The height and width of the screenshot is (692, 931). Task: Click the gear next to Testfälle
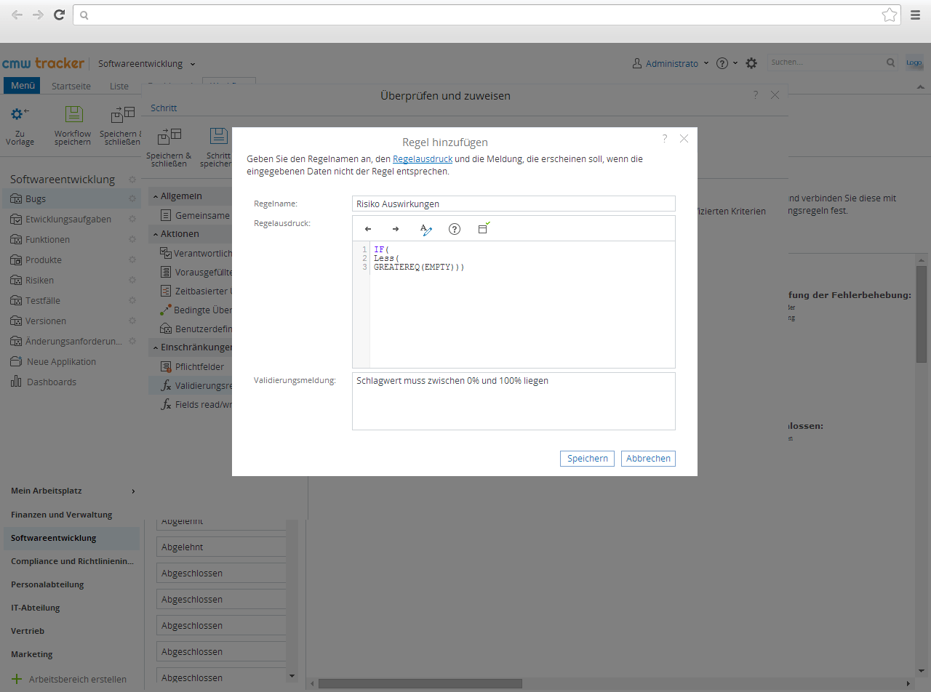click(x=132, y=300)
